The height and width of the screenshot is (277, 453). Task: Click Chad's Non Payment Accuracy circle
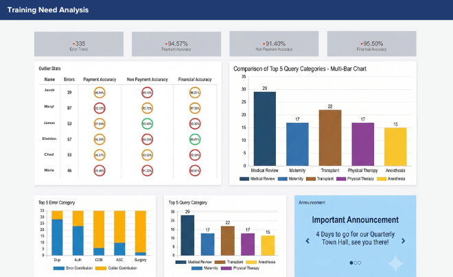coord(148,155)
